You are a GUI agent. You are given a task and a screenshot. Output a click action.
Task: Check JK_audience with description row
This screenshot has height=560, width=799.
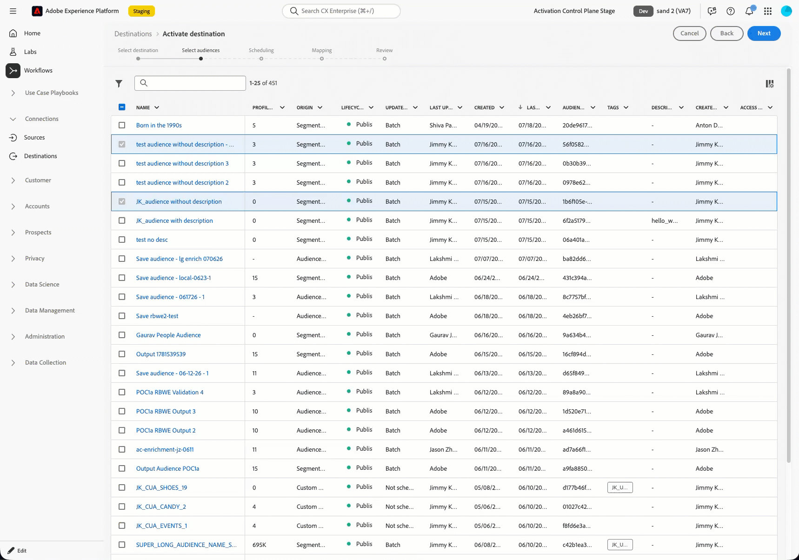tap(122, 220)
